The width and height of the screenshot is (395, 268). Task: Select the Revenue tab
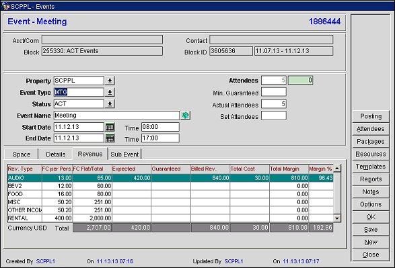[90, 154]
